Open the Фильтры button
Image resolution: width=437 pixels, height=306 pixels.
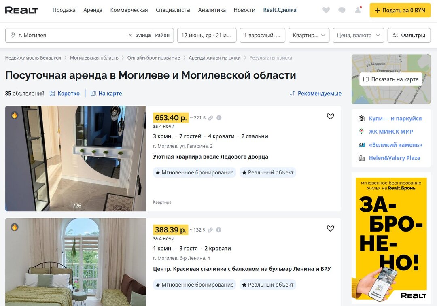pos(409,35)
